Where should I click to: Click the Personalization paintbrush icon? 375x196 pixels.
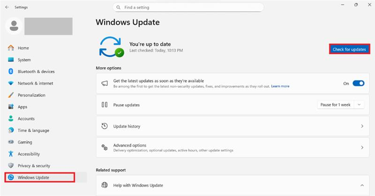click(x=11, y=95)
